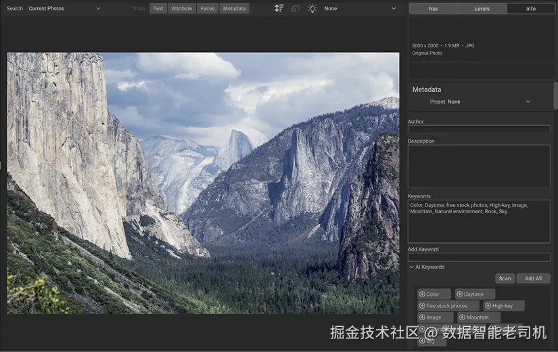Click the Add Keyword input field
The image size is (558, 352).
pyautogui.click(x=479, y=257)
